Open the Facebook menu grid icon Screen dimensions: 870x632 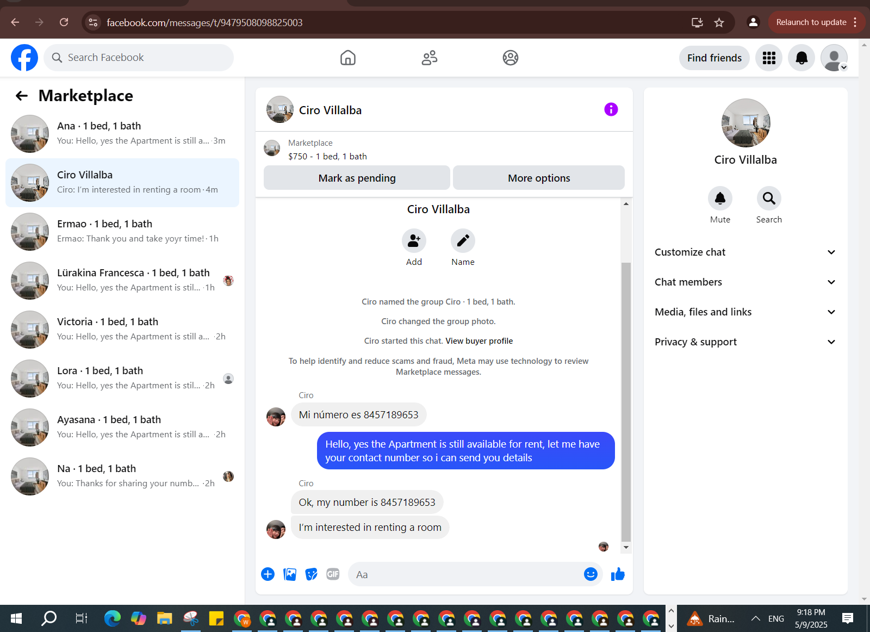click(769, 58)
